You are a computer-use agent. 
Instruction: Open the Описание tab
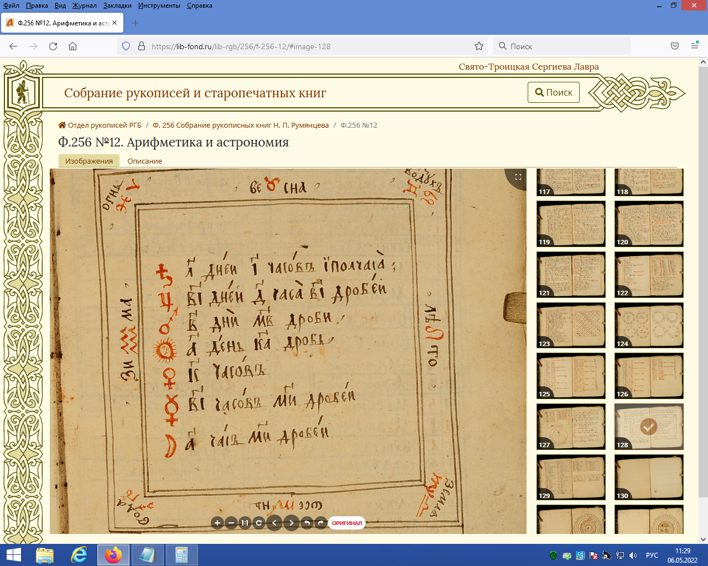click(x=144, y=161)
